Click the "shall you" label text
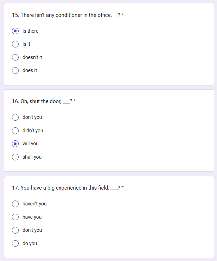Image resolution: width=217 pixels, height=261 pixels. (32, 157)
